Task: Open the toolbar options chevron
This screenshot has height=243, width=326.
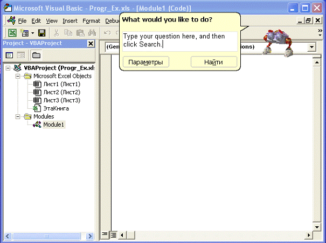Action: click(320, 33)
